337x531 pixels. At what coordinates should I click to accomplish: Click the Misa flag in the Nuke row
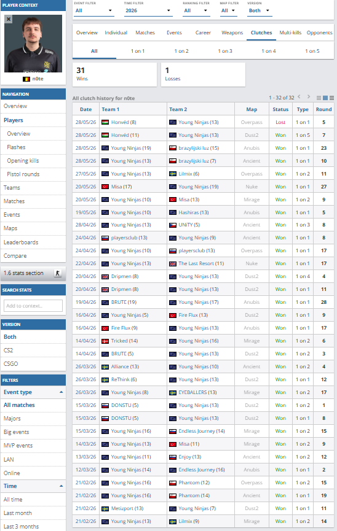[105, 187]
